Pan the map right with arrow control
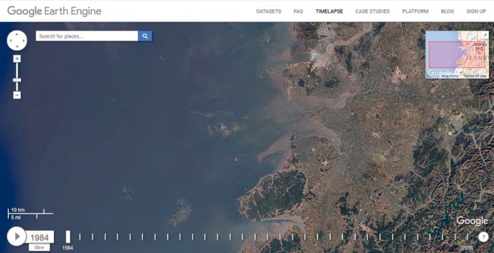This screenshot has width=494, height=253. (24, 40)
